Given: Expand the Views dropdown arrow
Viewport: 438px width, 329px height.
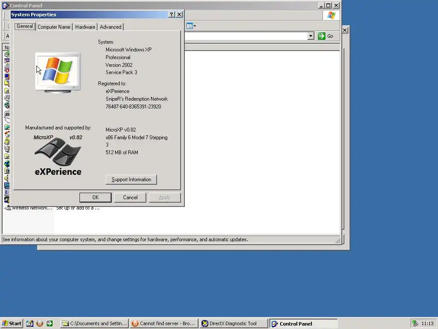Looking at the screenshot, I should point(195,26).
